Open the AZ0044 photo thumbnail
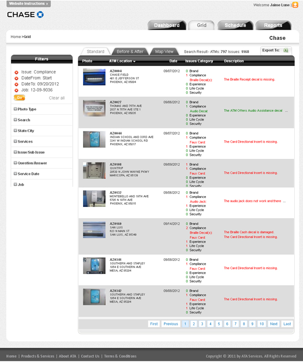Viewport: 303px width, 362px height. 94,139
